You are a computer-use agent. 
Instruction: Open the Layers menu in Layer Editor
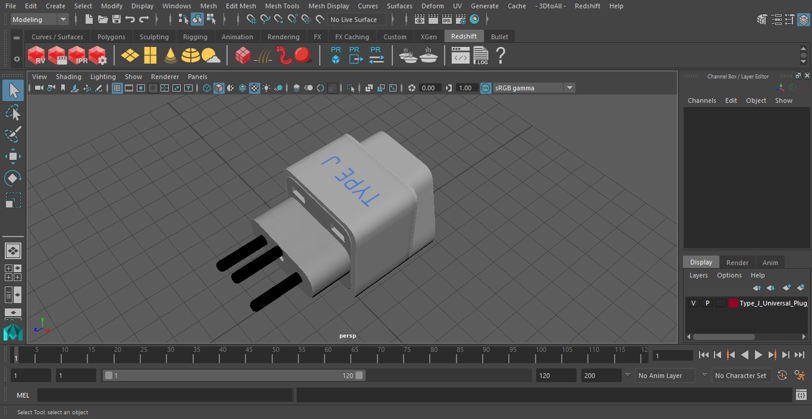click(698, 275)
